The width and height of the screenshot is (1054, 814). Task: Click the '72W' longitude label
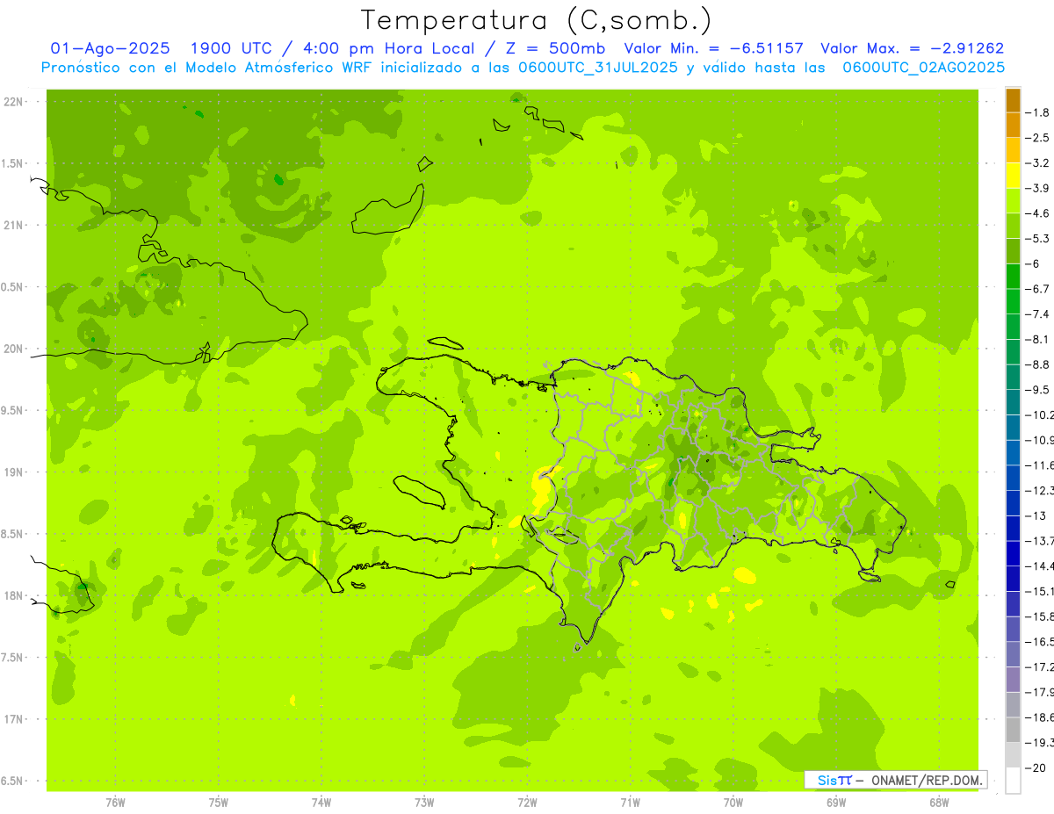click(x=527, y=803)
